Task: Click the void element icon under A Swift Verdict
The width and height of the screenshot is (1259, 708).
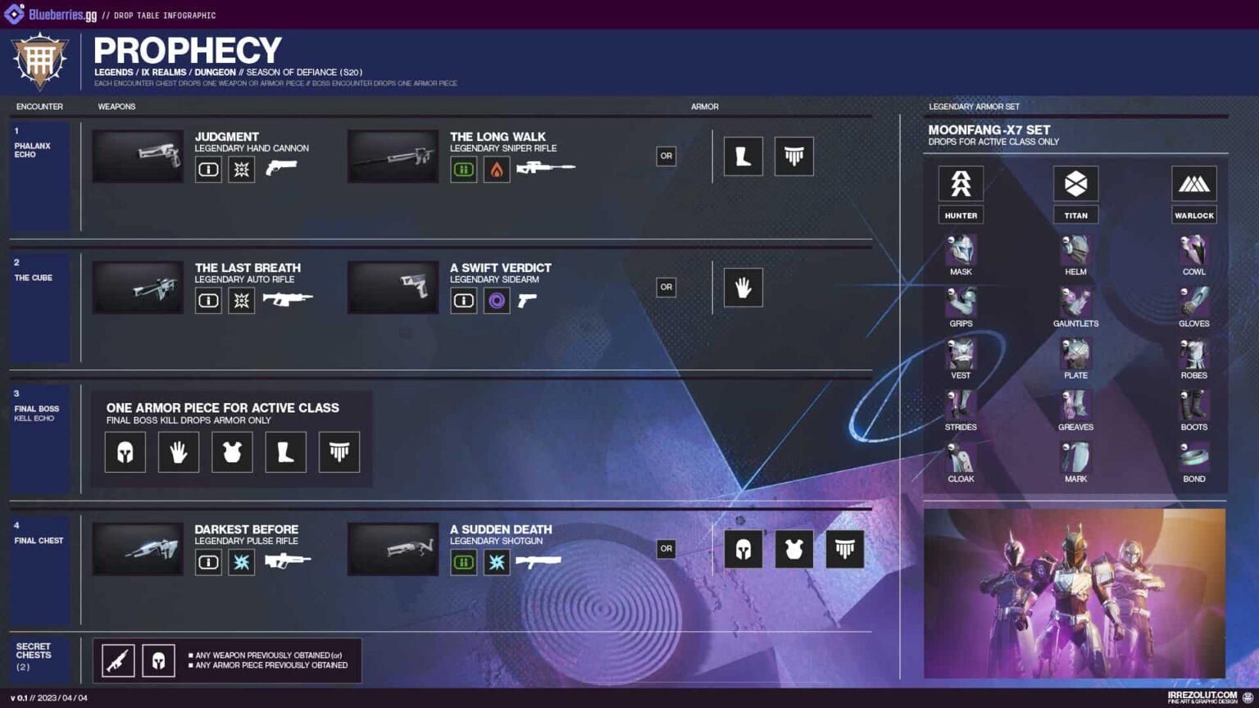Action: point(497,301)
